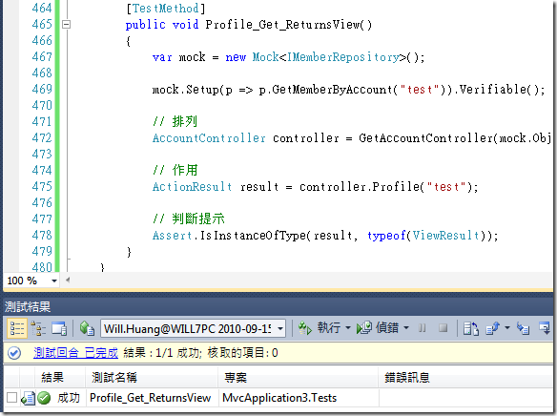The image size is (557, 416).
Task: Expand the 執行 run options arrow
Action: 348,328
